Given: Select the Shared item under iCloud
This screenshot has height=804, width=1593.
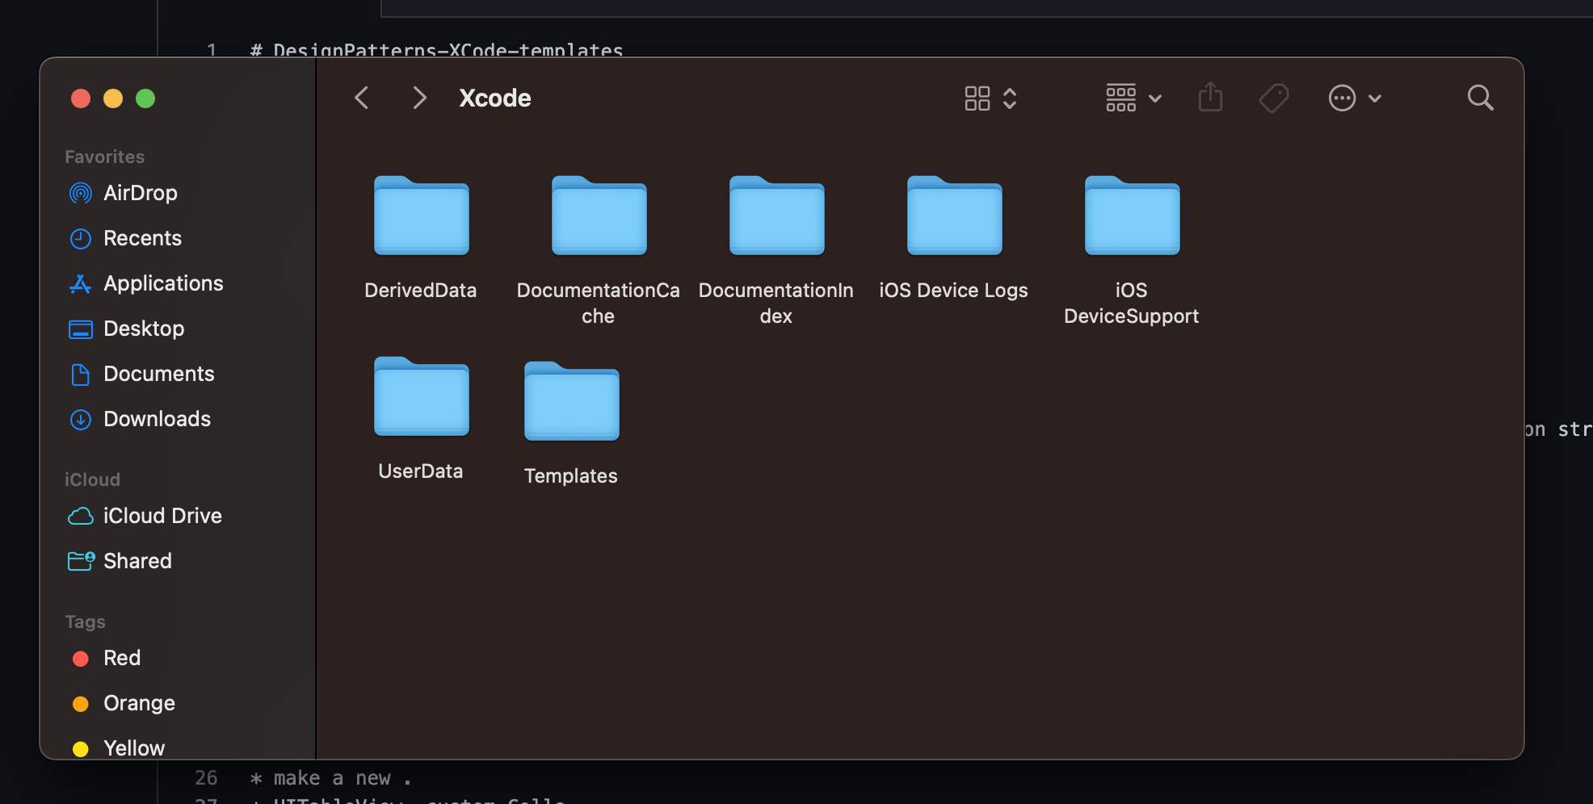Looking at the screenshot, I should (x=137, y=561).
